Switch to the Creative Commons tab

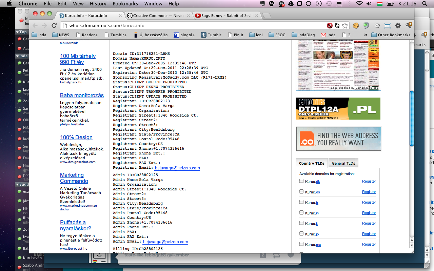pos(158,16)
